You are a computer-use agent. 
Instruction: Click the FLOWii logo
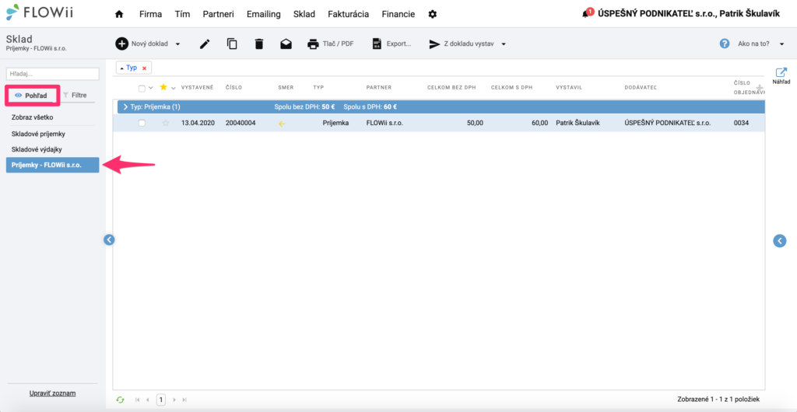[x=40, y=11]
